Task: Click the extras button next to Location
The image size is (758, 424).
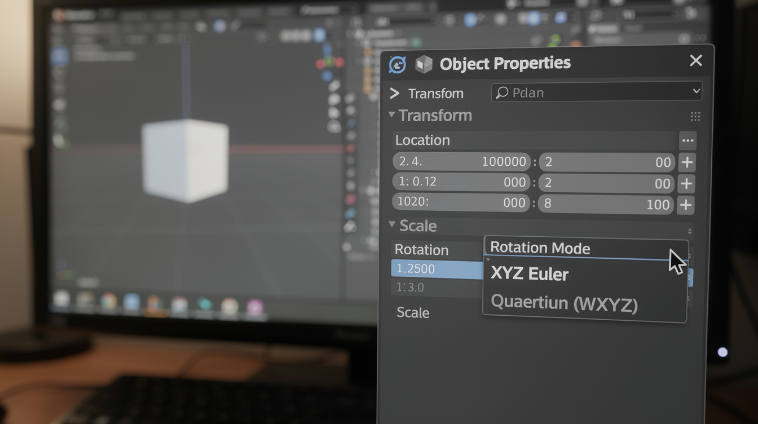Action: pyautogui.click(x=687, y=140)
